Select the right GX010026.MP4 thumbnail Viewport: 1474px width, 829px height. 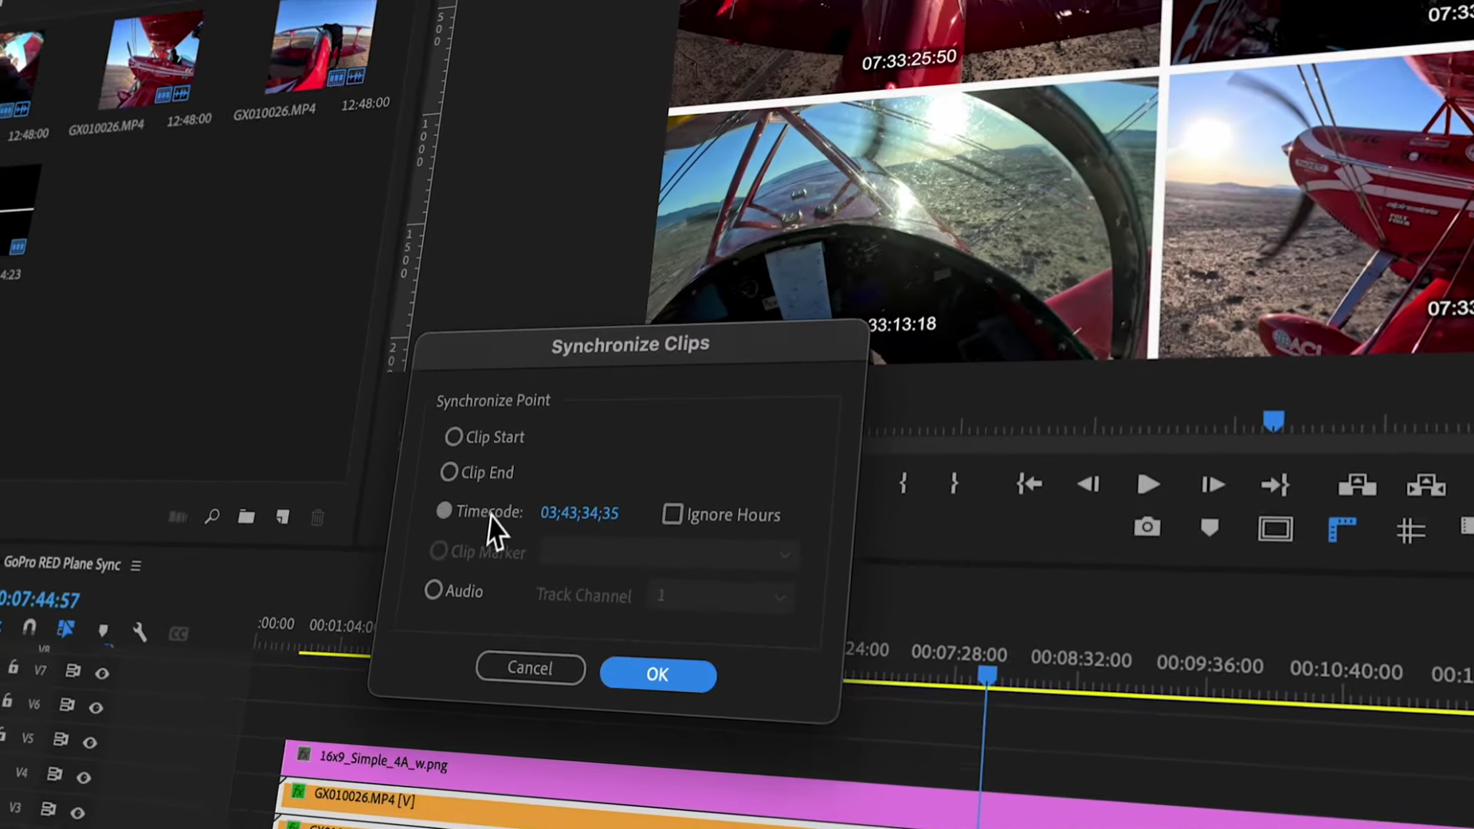(320, 47)
